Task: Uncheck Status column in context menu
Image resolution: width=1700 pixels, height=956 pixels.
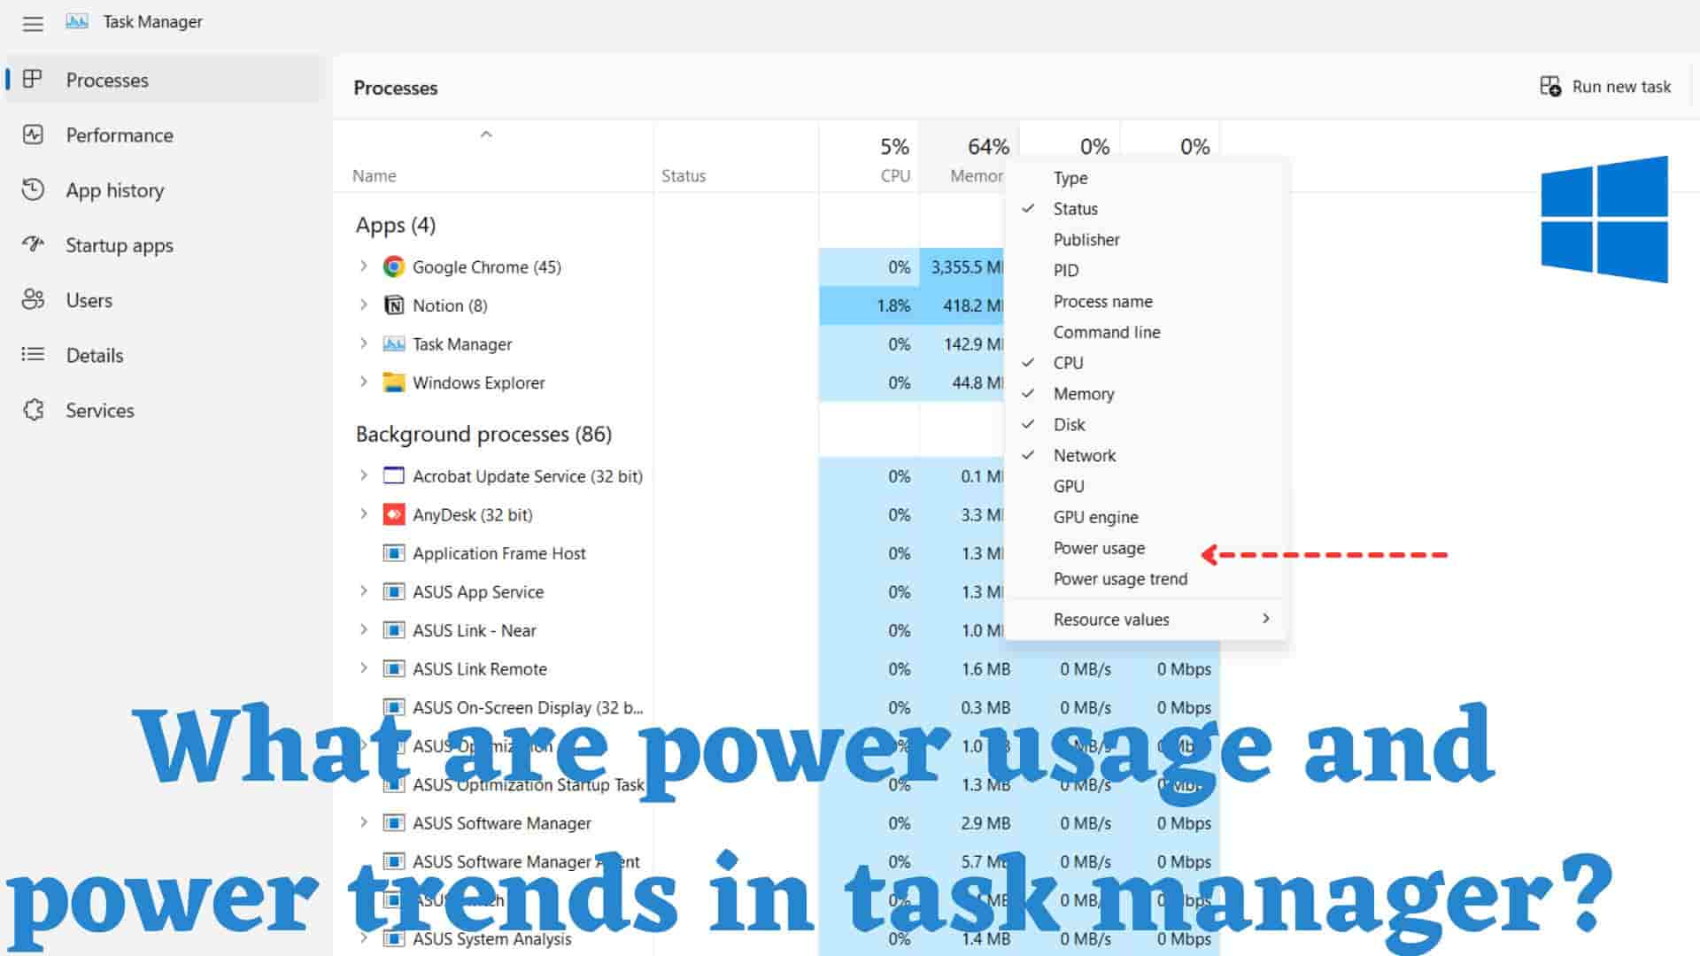Action: 1146,209
